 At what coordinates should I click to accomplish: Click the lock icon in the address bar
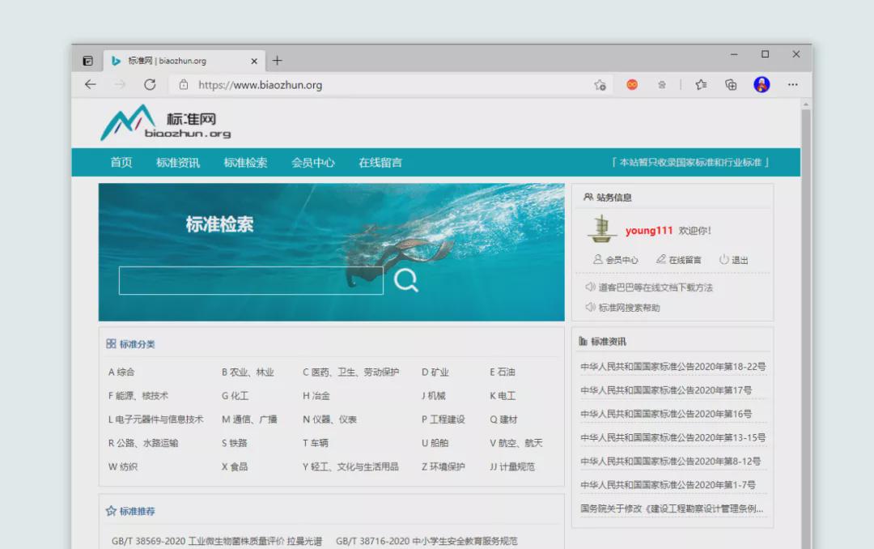tap(184, 85)
